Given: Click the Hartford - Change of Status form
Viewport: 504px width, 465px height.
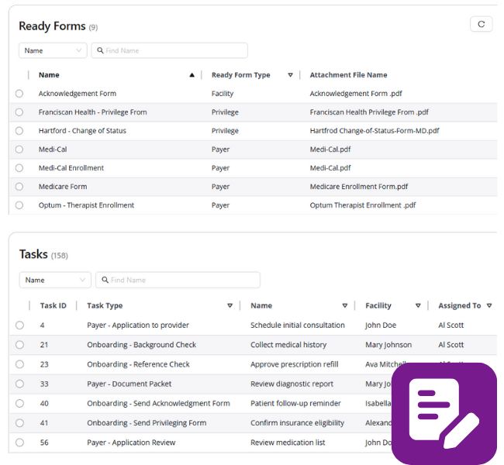Looking at the screenshot, I should pyautogui.click(x=82, y=131).
